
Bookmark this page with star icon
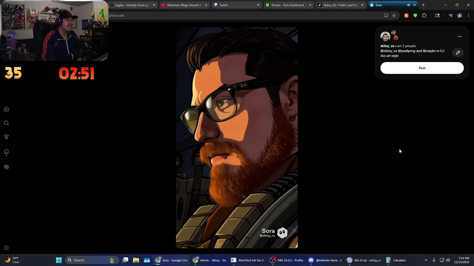tap(394, 16)
